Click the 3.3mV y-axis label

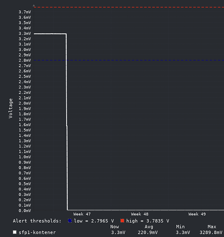[25, 34]
